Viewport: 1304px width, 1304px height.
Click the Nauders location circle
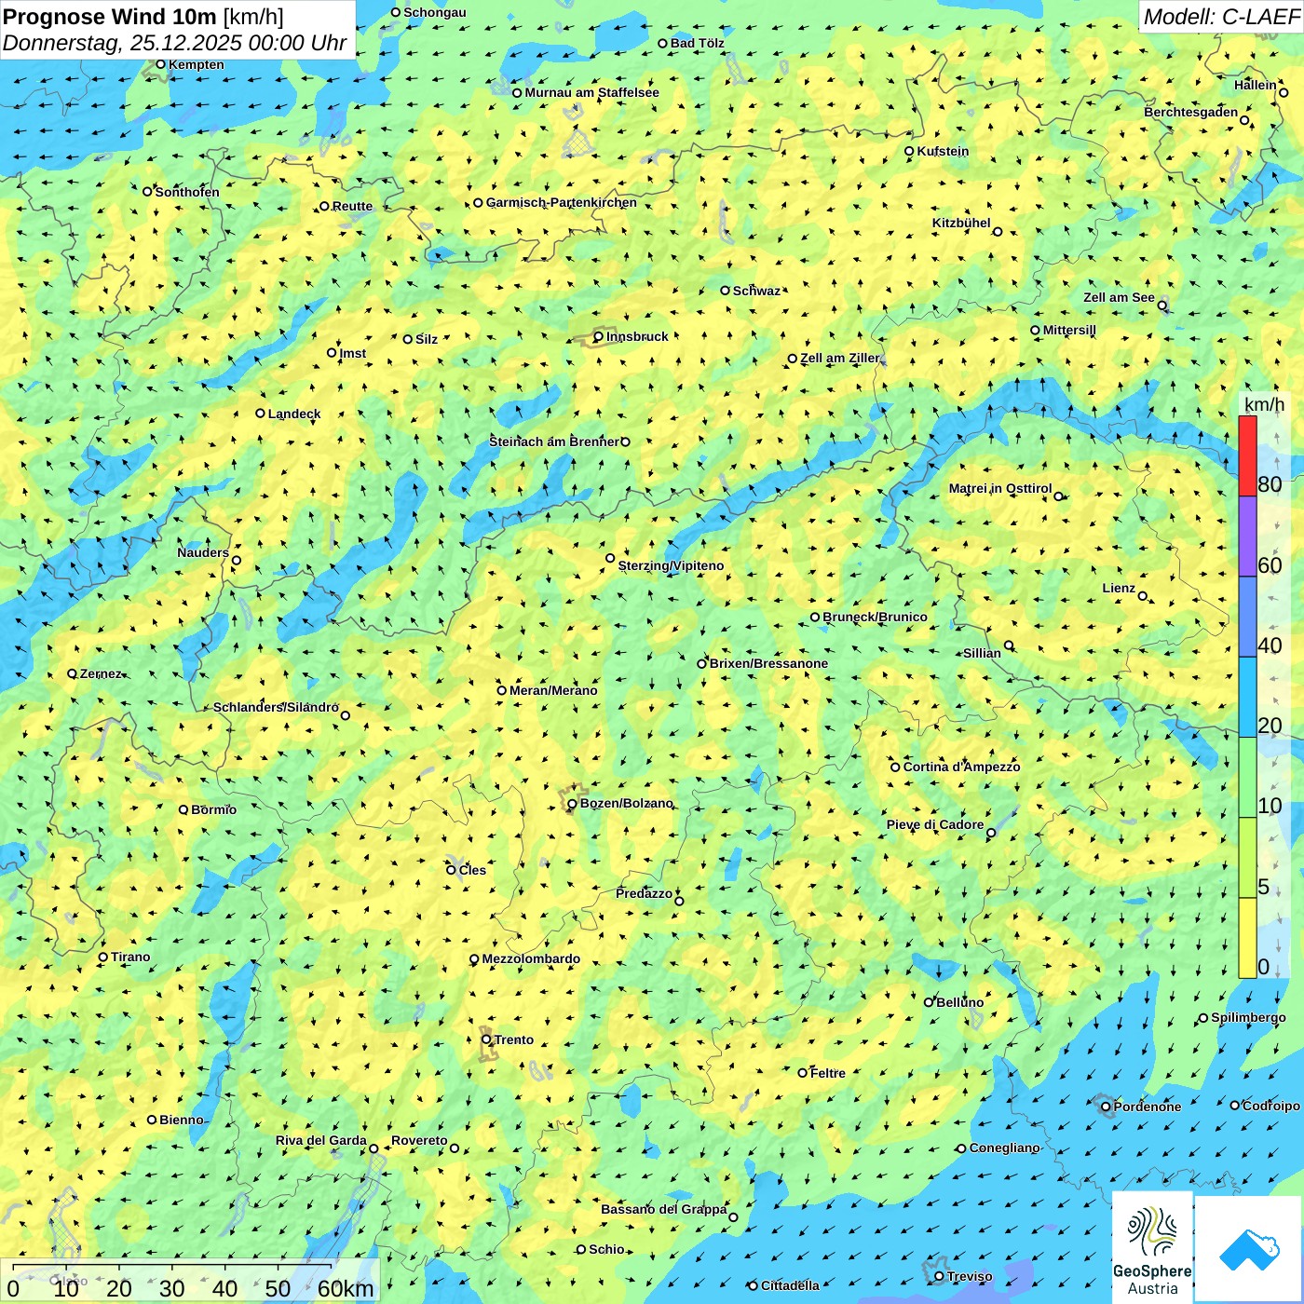point(237,561)
